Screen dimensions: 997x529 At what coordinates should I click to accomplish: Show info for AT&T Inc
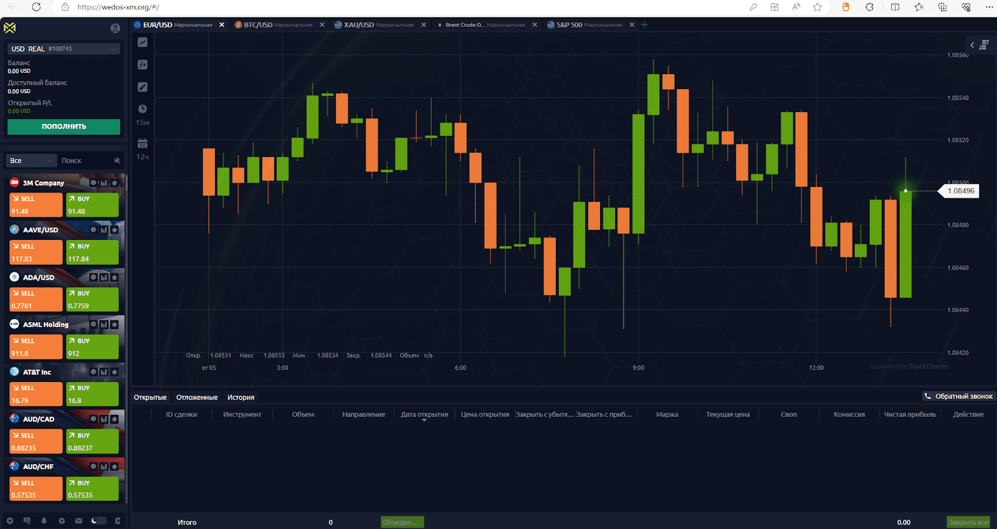click(x=93, y=372)
